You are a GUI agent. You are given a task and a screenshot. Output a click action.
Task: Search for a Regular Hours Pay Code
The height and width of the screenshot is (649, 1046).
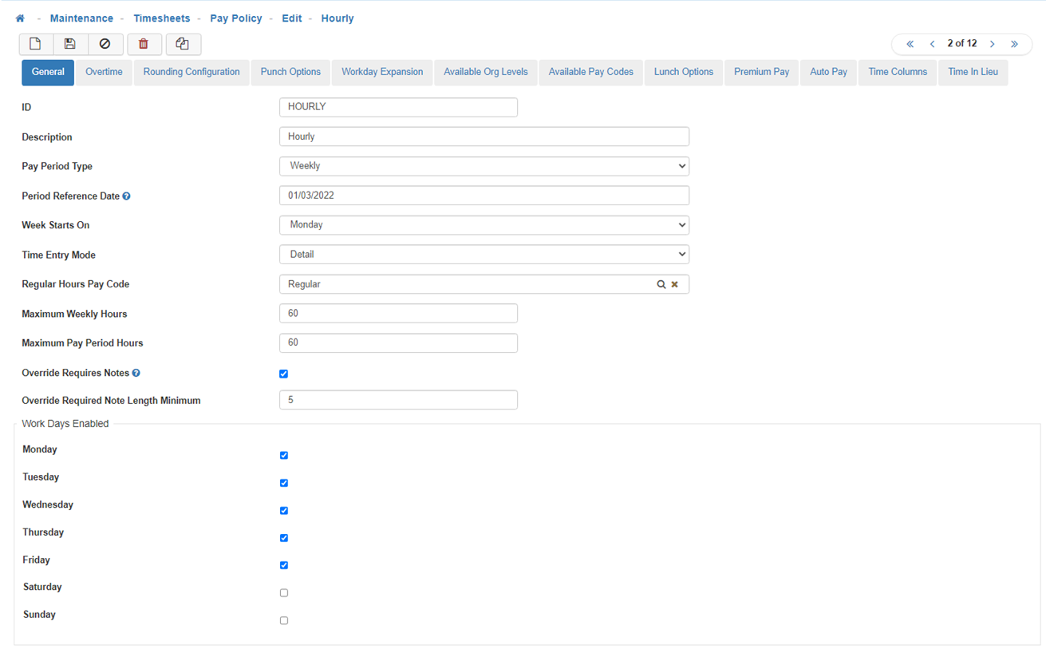(x=661, y=284)
